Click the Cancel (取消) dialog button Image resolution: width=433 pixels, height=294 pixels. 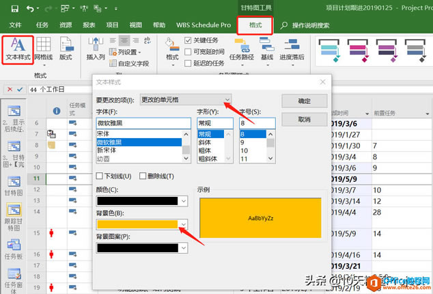click(x=304, y=119)
